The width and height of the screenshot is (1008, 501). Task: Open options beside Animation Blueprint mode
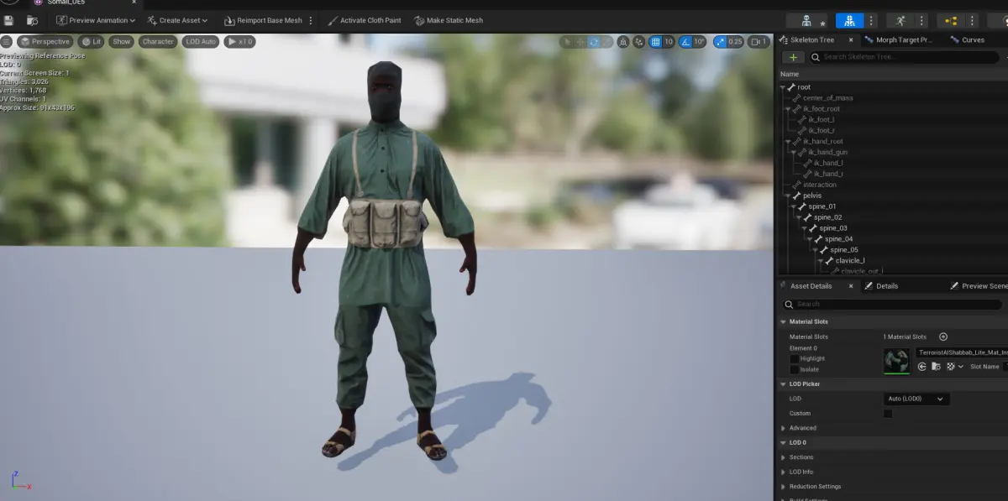(974, 20)
